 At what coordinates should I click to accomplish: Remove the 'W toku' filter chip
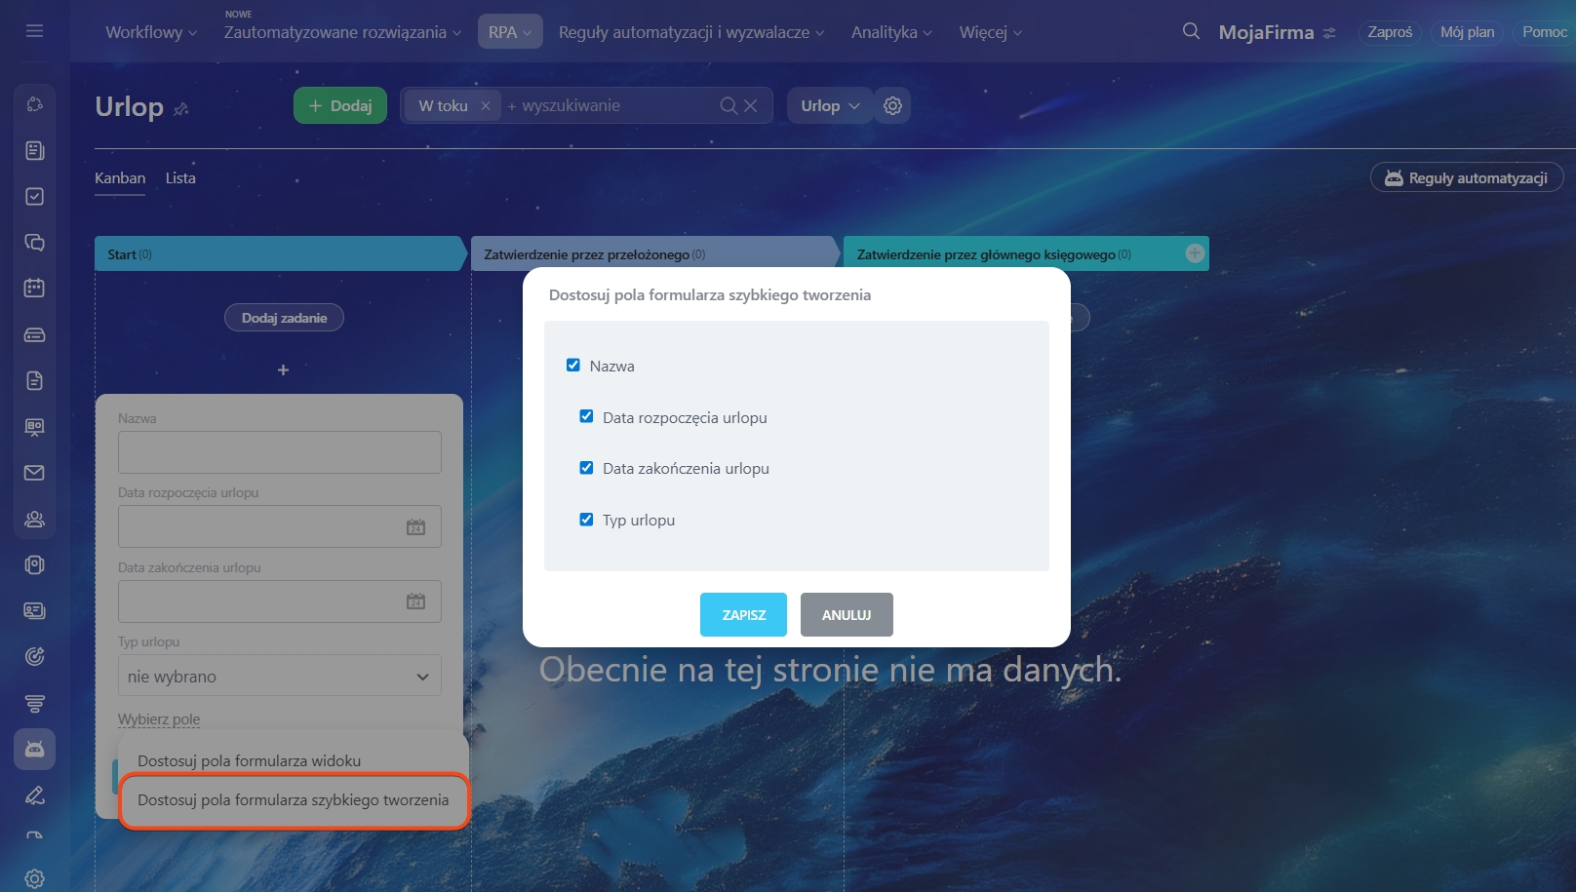click(485, 105)
